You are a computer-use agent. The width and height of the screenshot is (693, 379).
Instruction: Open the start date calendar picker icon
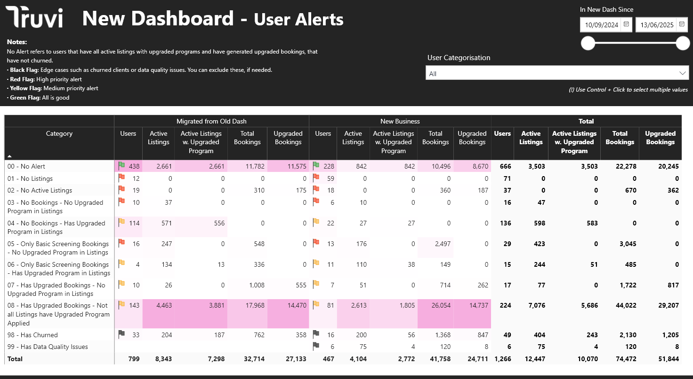[x=626, y=24]
